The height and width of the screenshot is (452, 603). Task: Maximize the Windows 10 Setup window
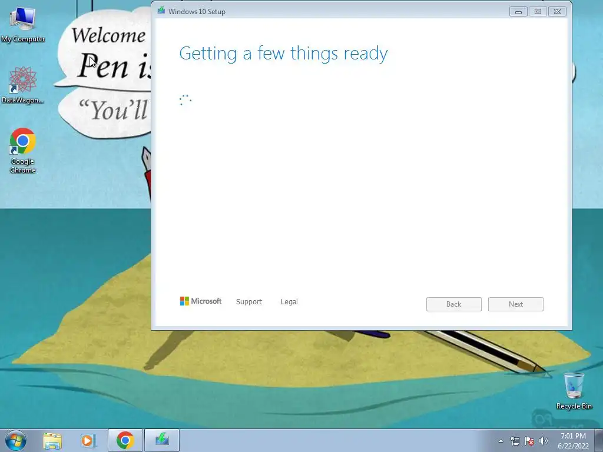pyautogui.click(x=538, y=12)
